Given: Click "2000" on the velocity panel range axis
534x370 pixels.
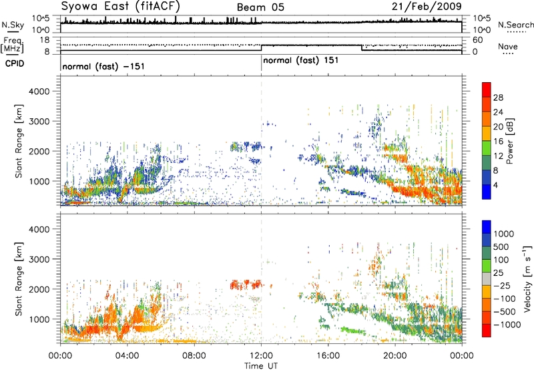Looking at the screenshot, I should pos(39,289).
